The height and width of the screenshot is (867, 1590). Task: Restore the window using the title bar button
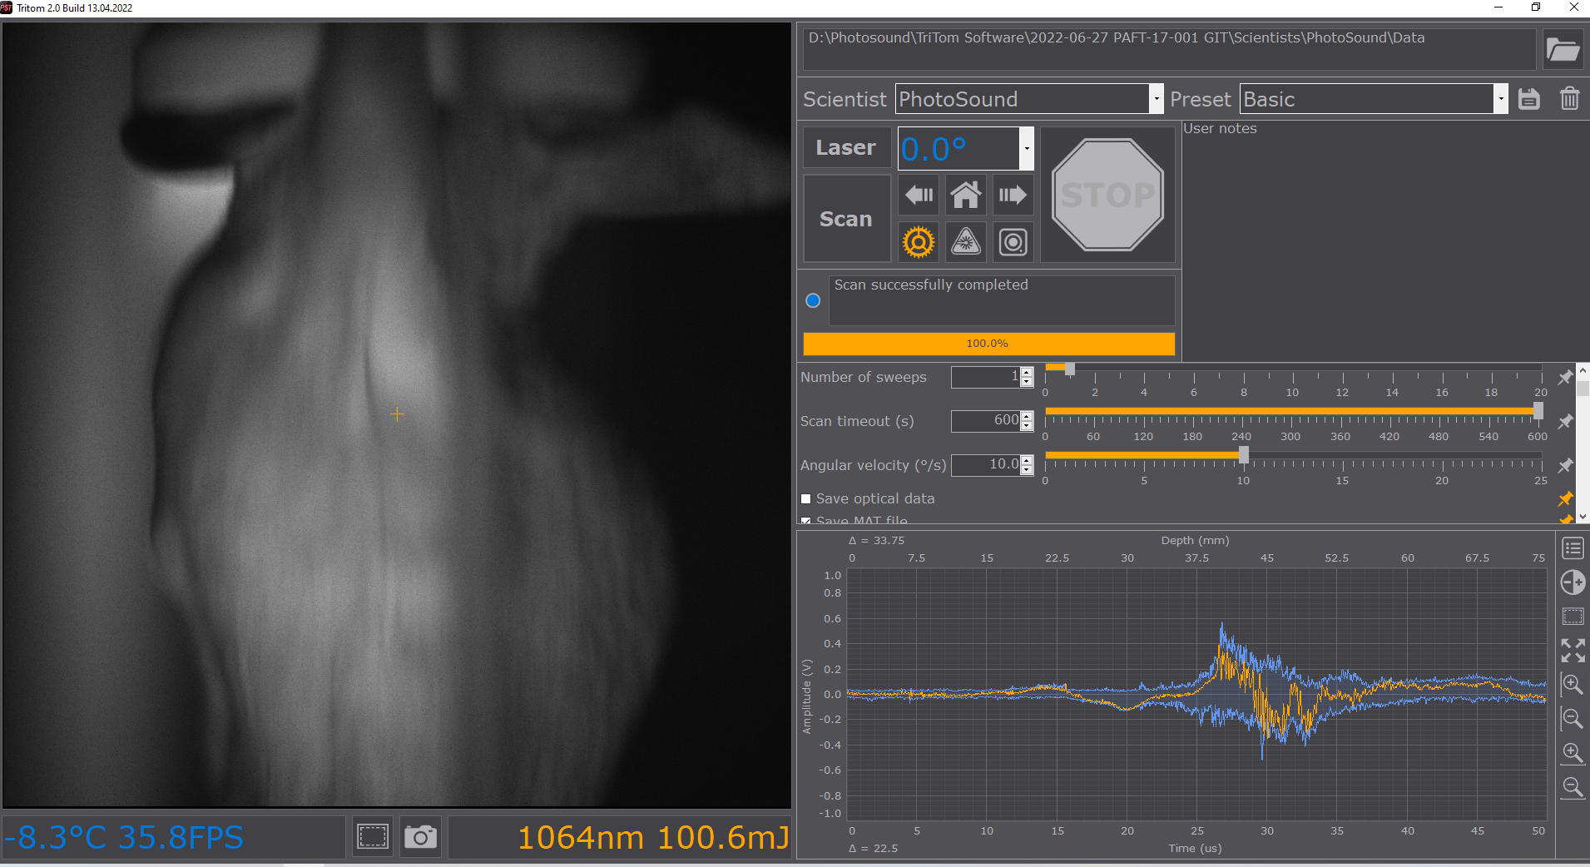1536,7
